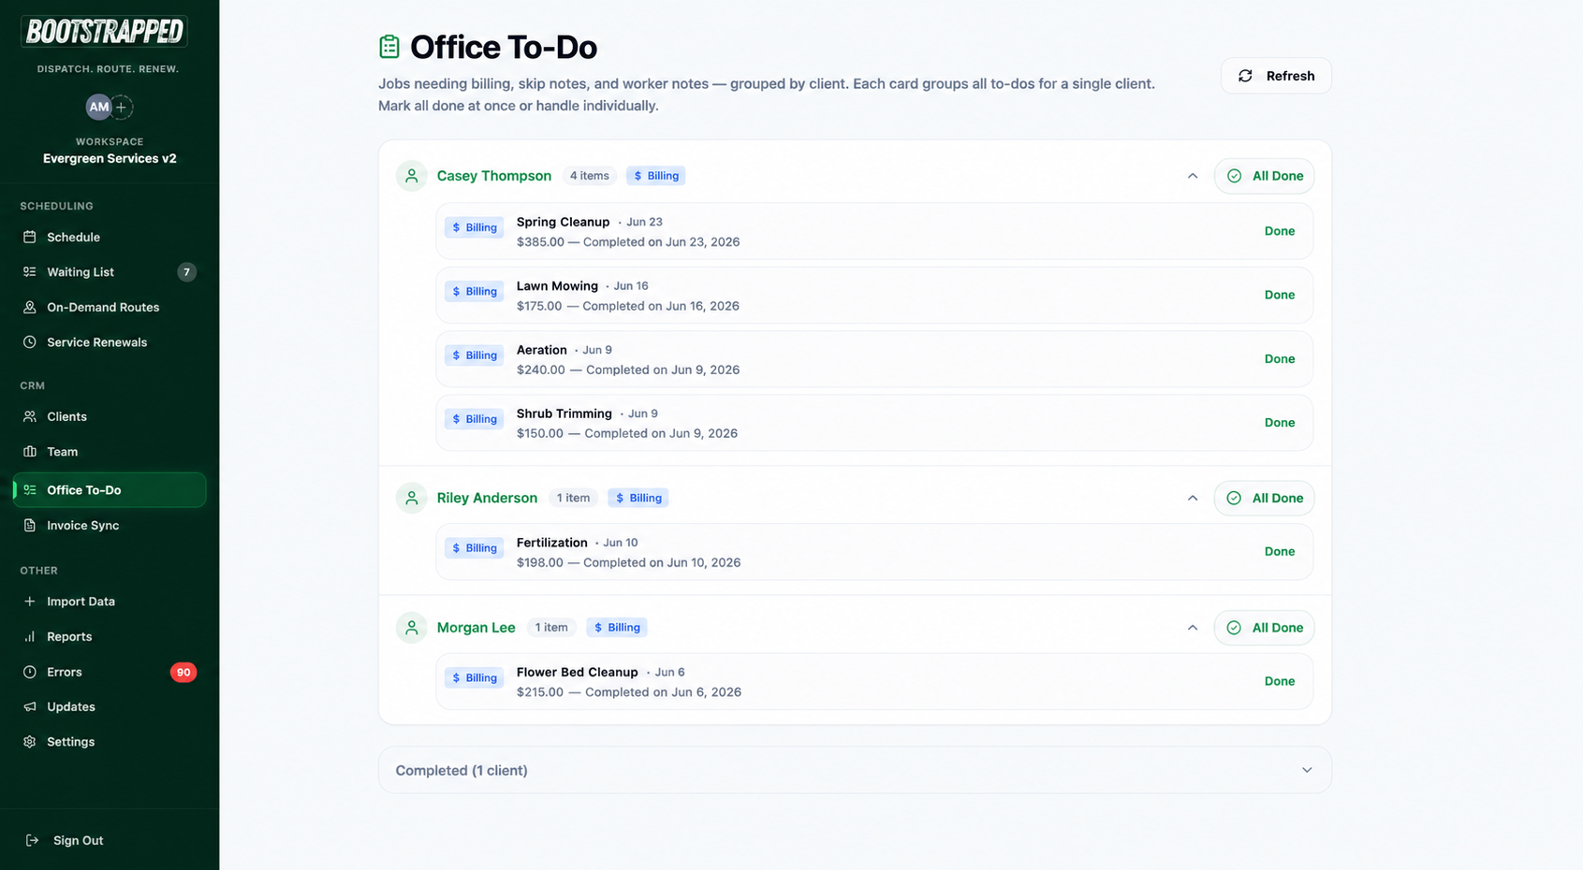Click Morgan Lee's person avatar icon
The image size is (1583, 870).
click(x=412, y=628)
